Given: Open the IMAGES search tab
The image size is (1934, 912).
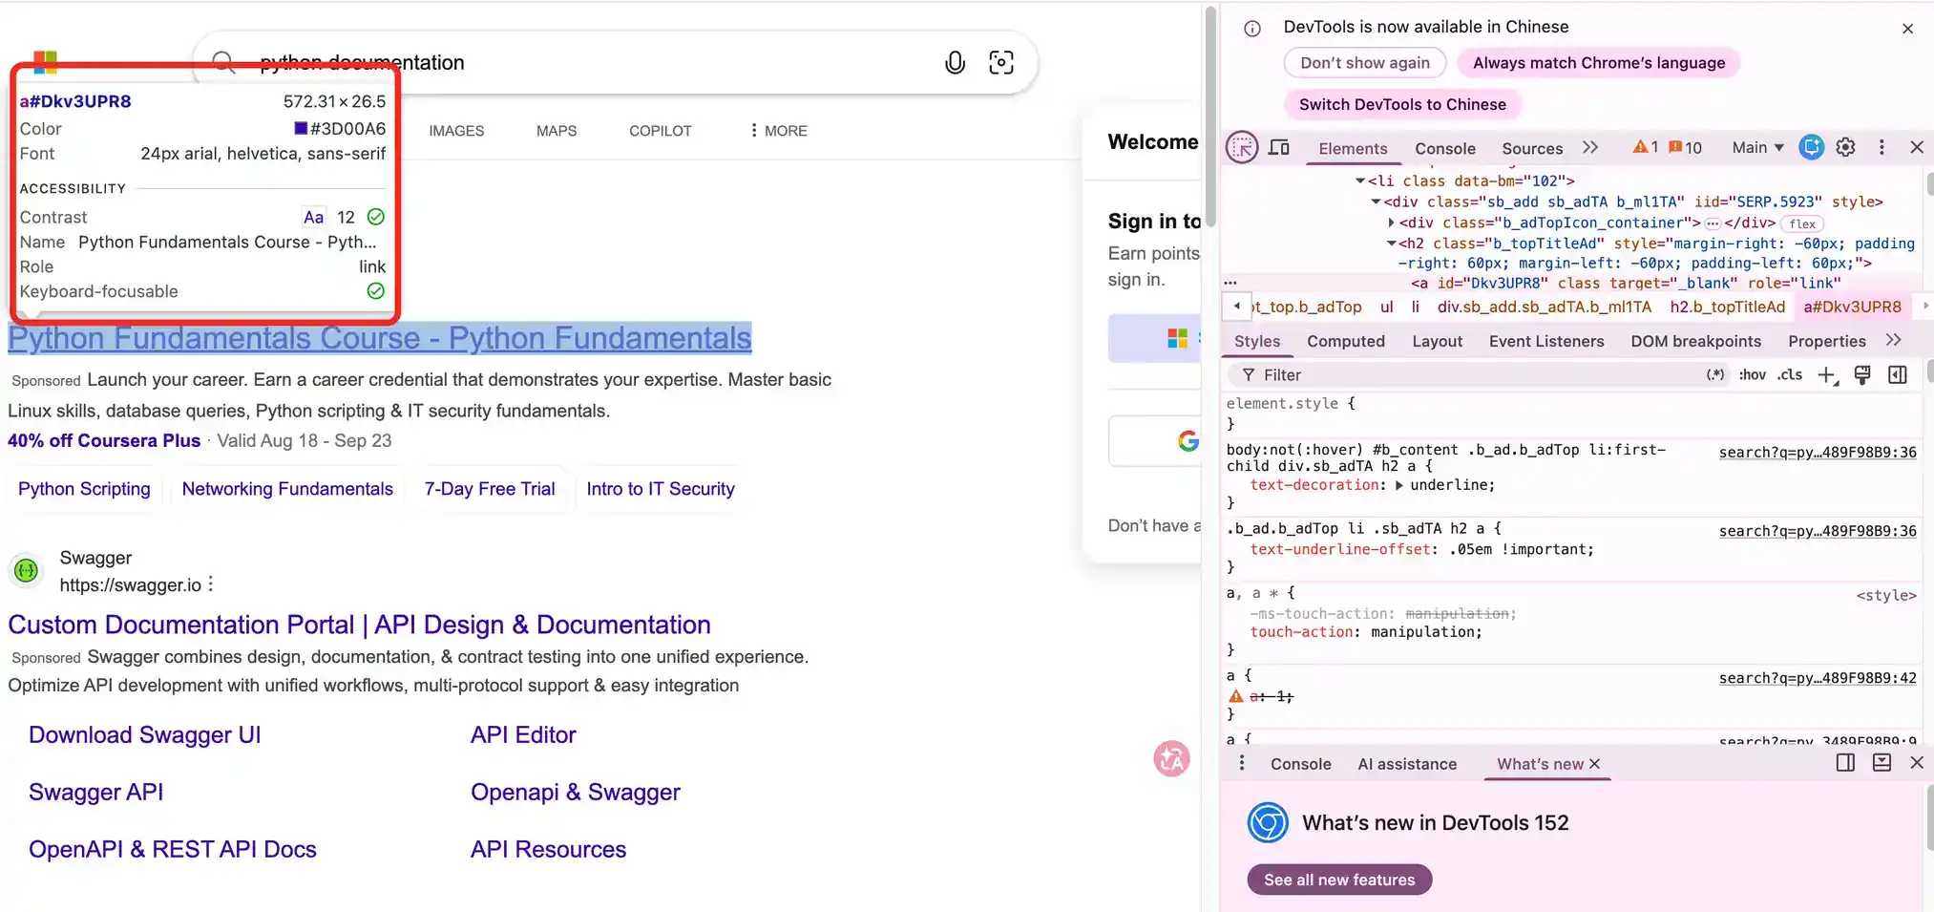Looking at the screenshot, I should pyautogui.click(x=456, y=131).
